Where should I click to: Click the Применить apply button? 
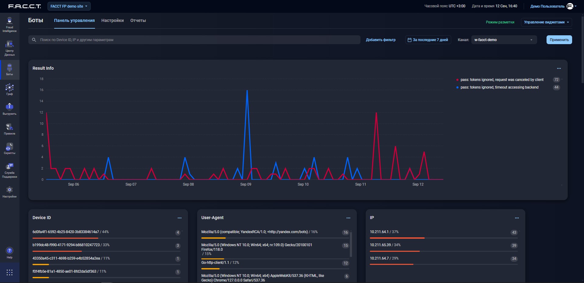559,40
